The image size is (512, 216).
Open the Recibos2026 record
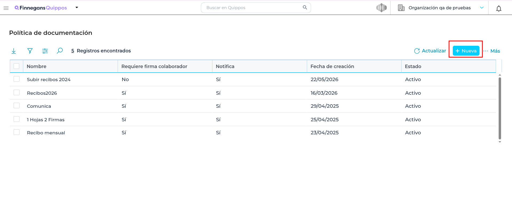tap(42, 93)
